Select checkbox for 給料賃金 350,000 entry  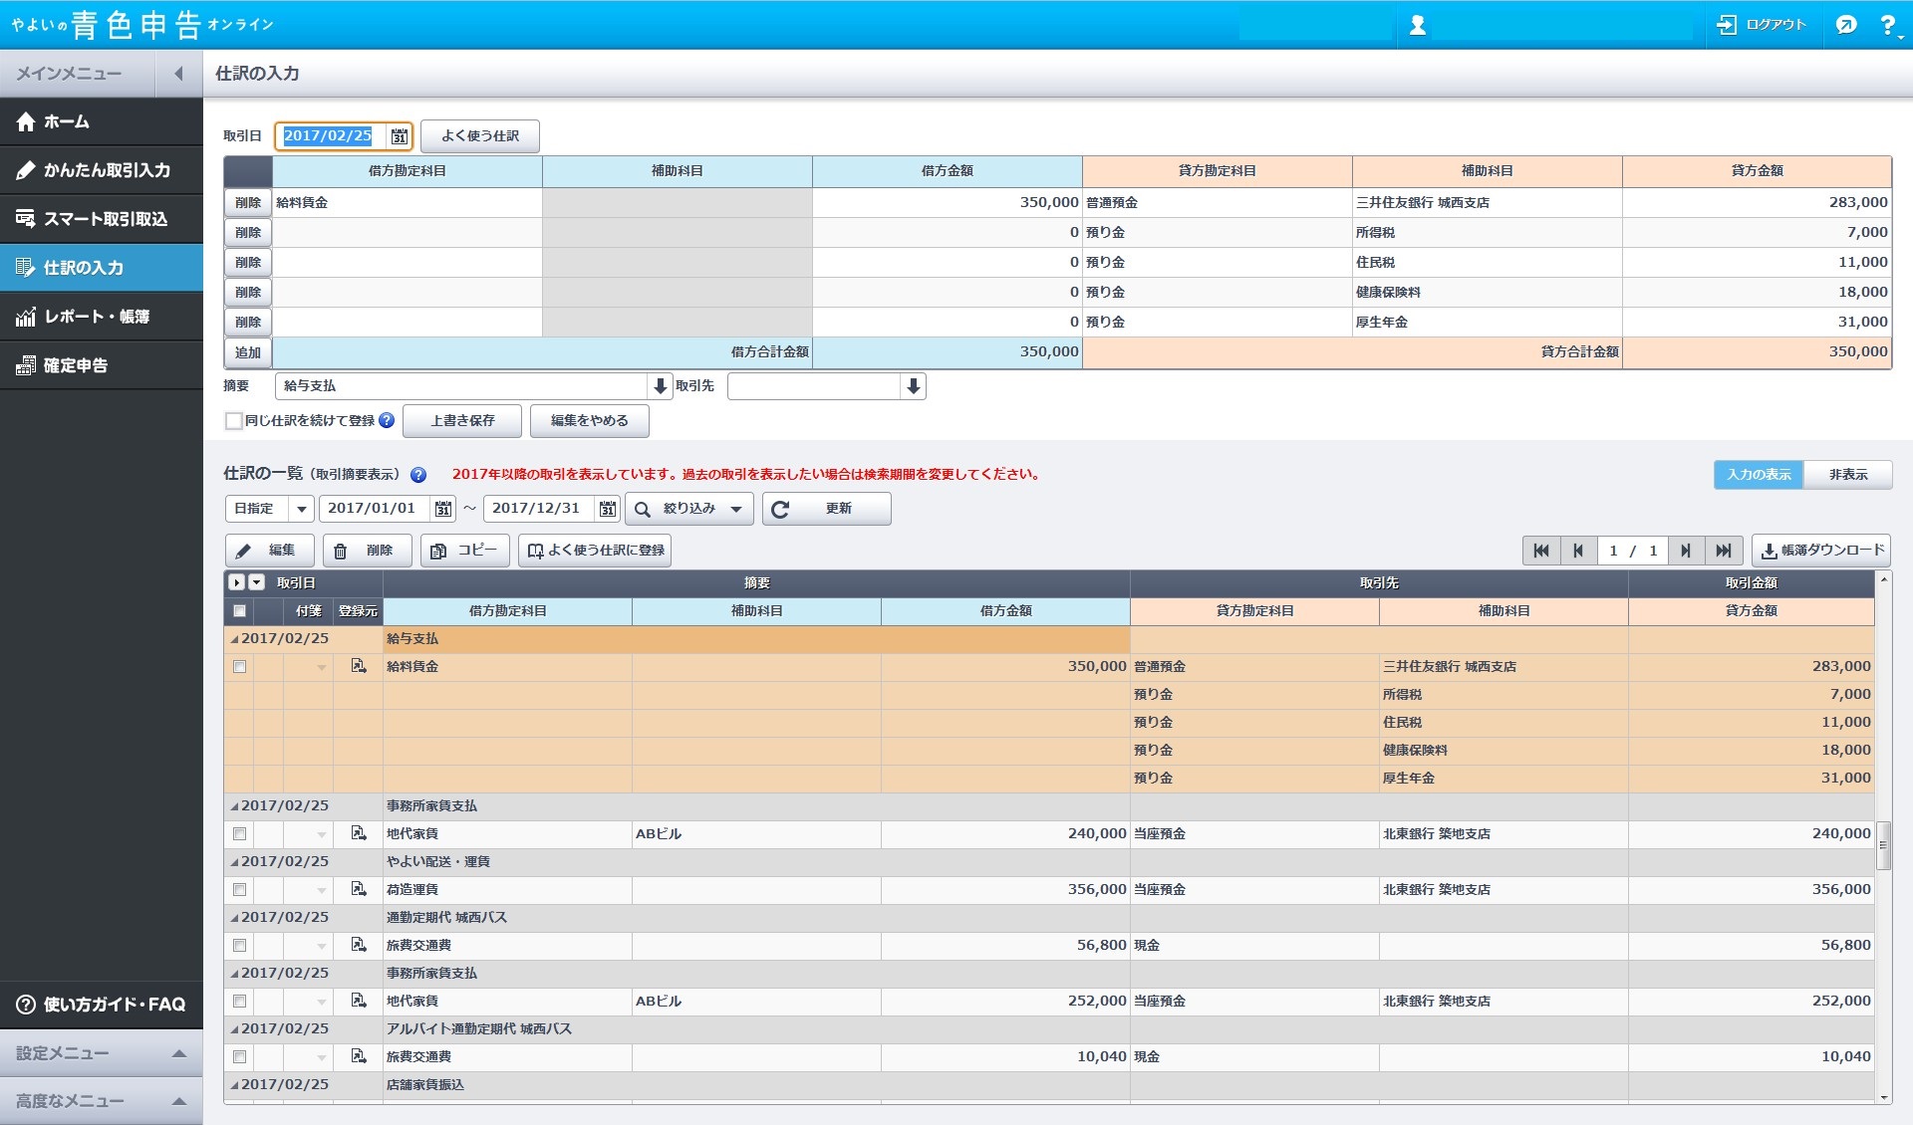239,667
